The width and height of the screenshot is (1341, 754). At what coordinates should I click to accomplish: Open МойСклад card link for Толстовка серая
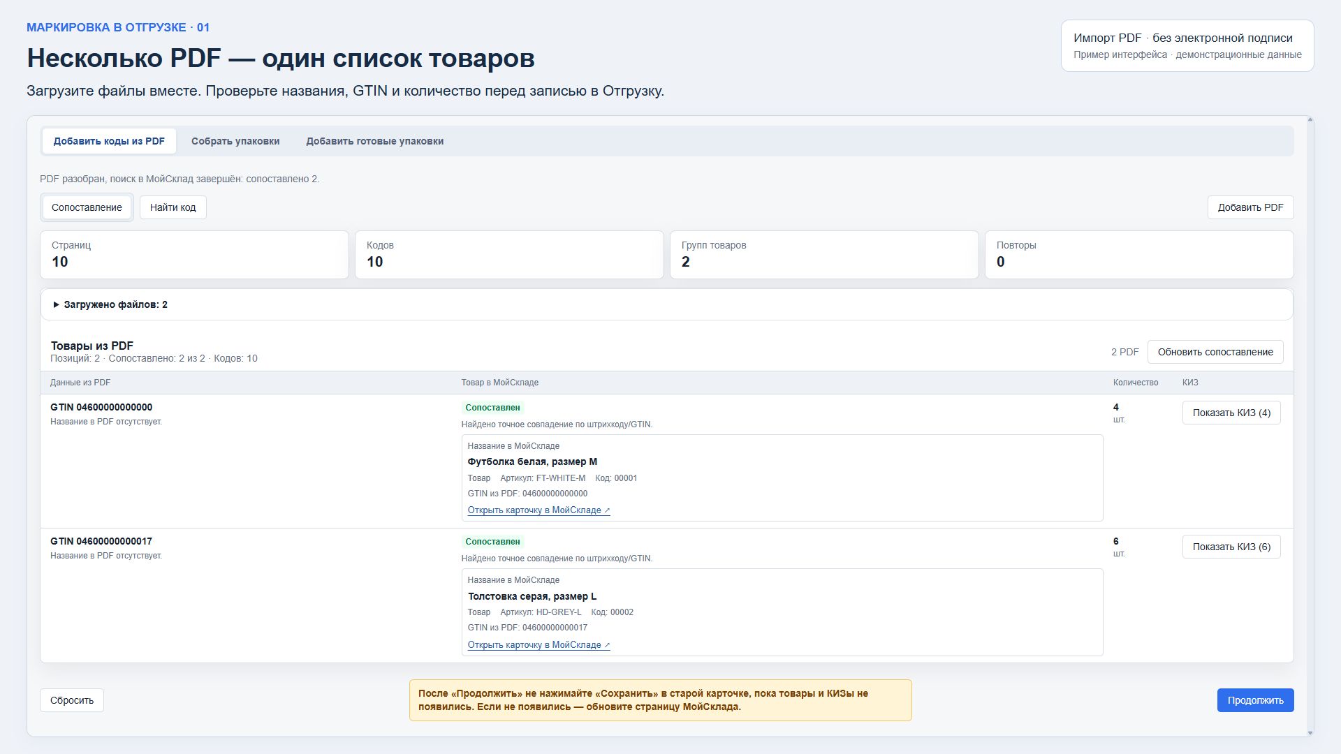538,645
